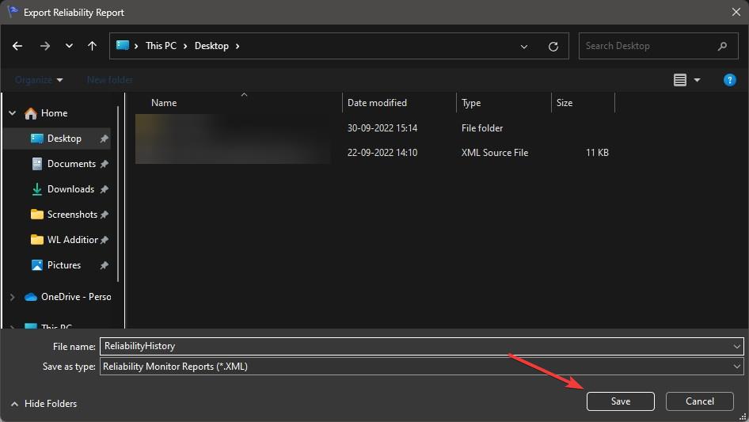Sort by Name column header

(x=164, y=103)
